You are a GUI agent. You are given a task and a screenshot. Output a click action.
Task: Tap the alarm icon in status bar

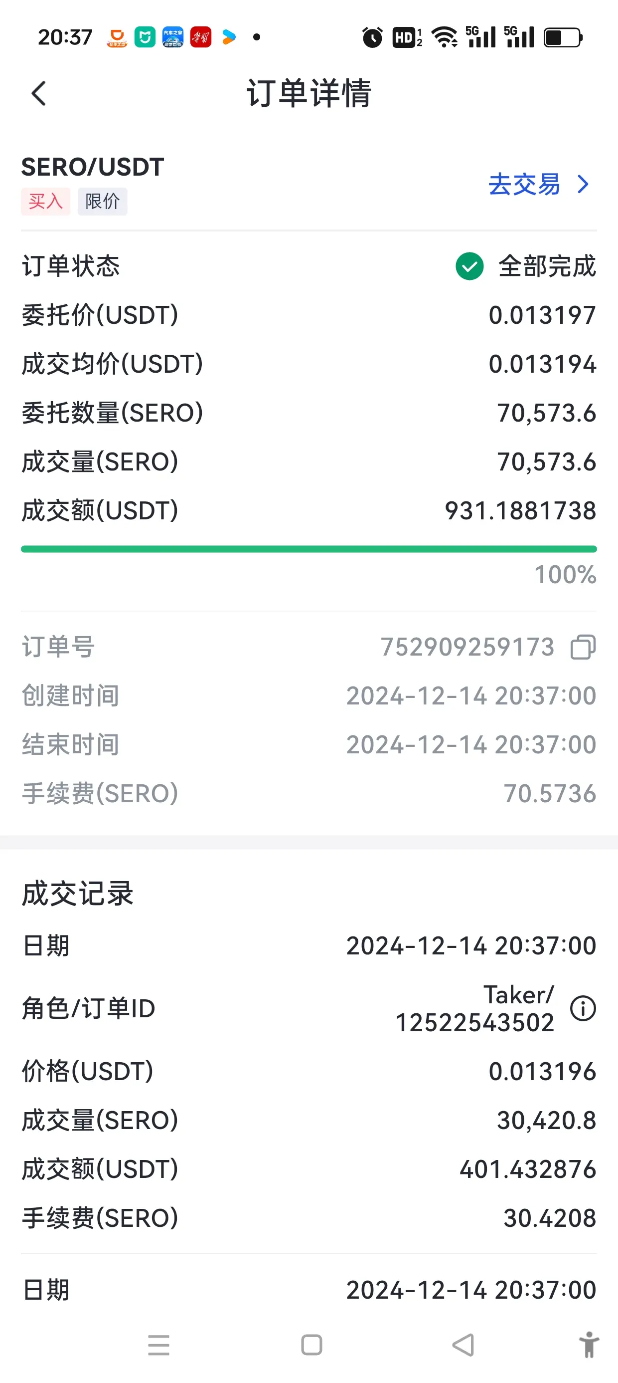tap(372, 37)
